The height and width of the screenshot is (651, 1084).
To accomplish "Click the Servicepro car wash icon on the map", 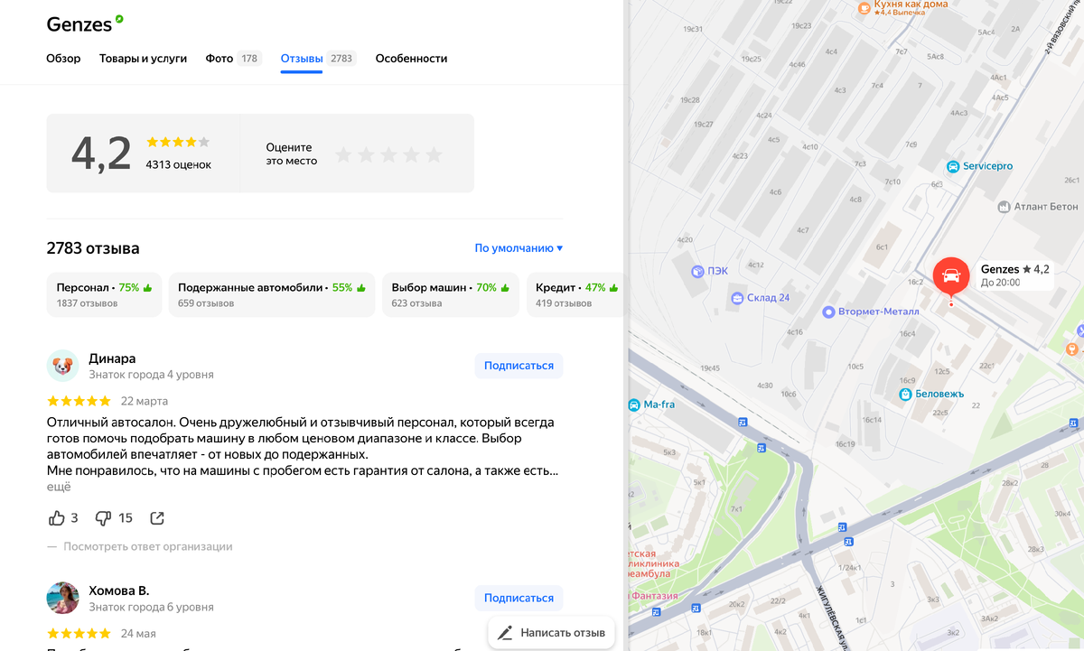I will (x=954, y=166).
